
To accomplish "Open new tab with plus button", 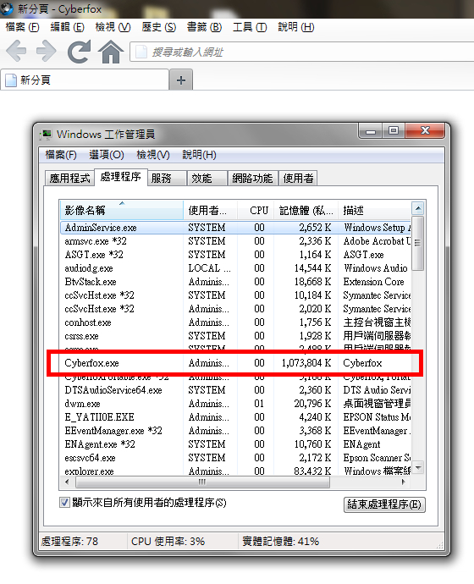I will coord(181,80).
